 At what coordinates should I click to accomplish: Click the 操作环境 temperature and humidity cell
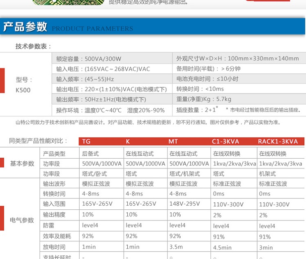coord(112,110)
